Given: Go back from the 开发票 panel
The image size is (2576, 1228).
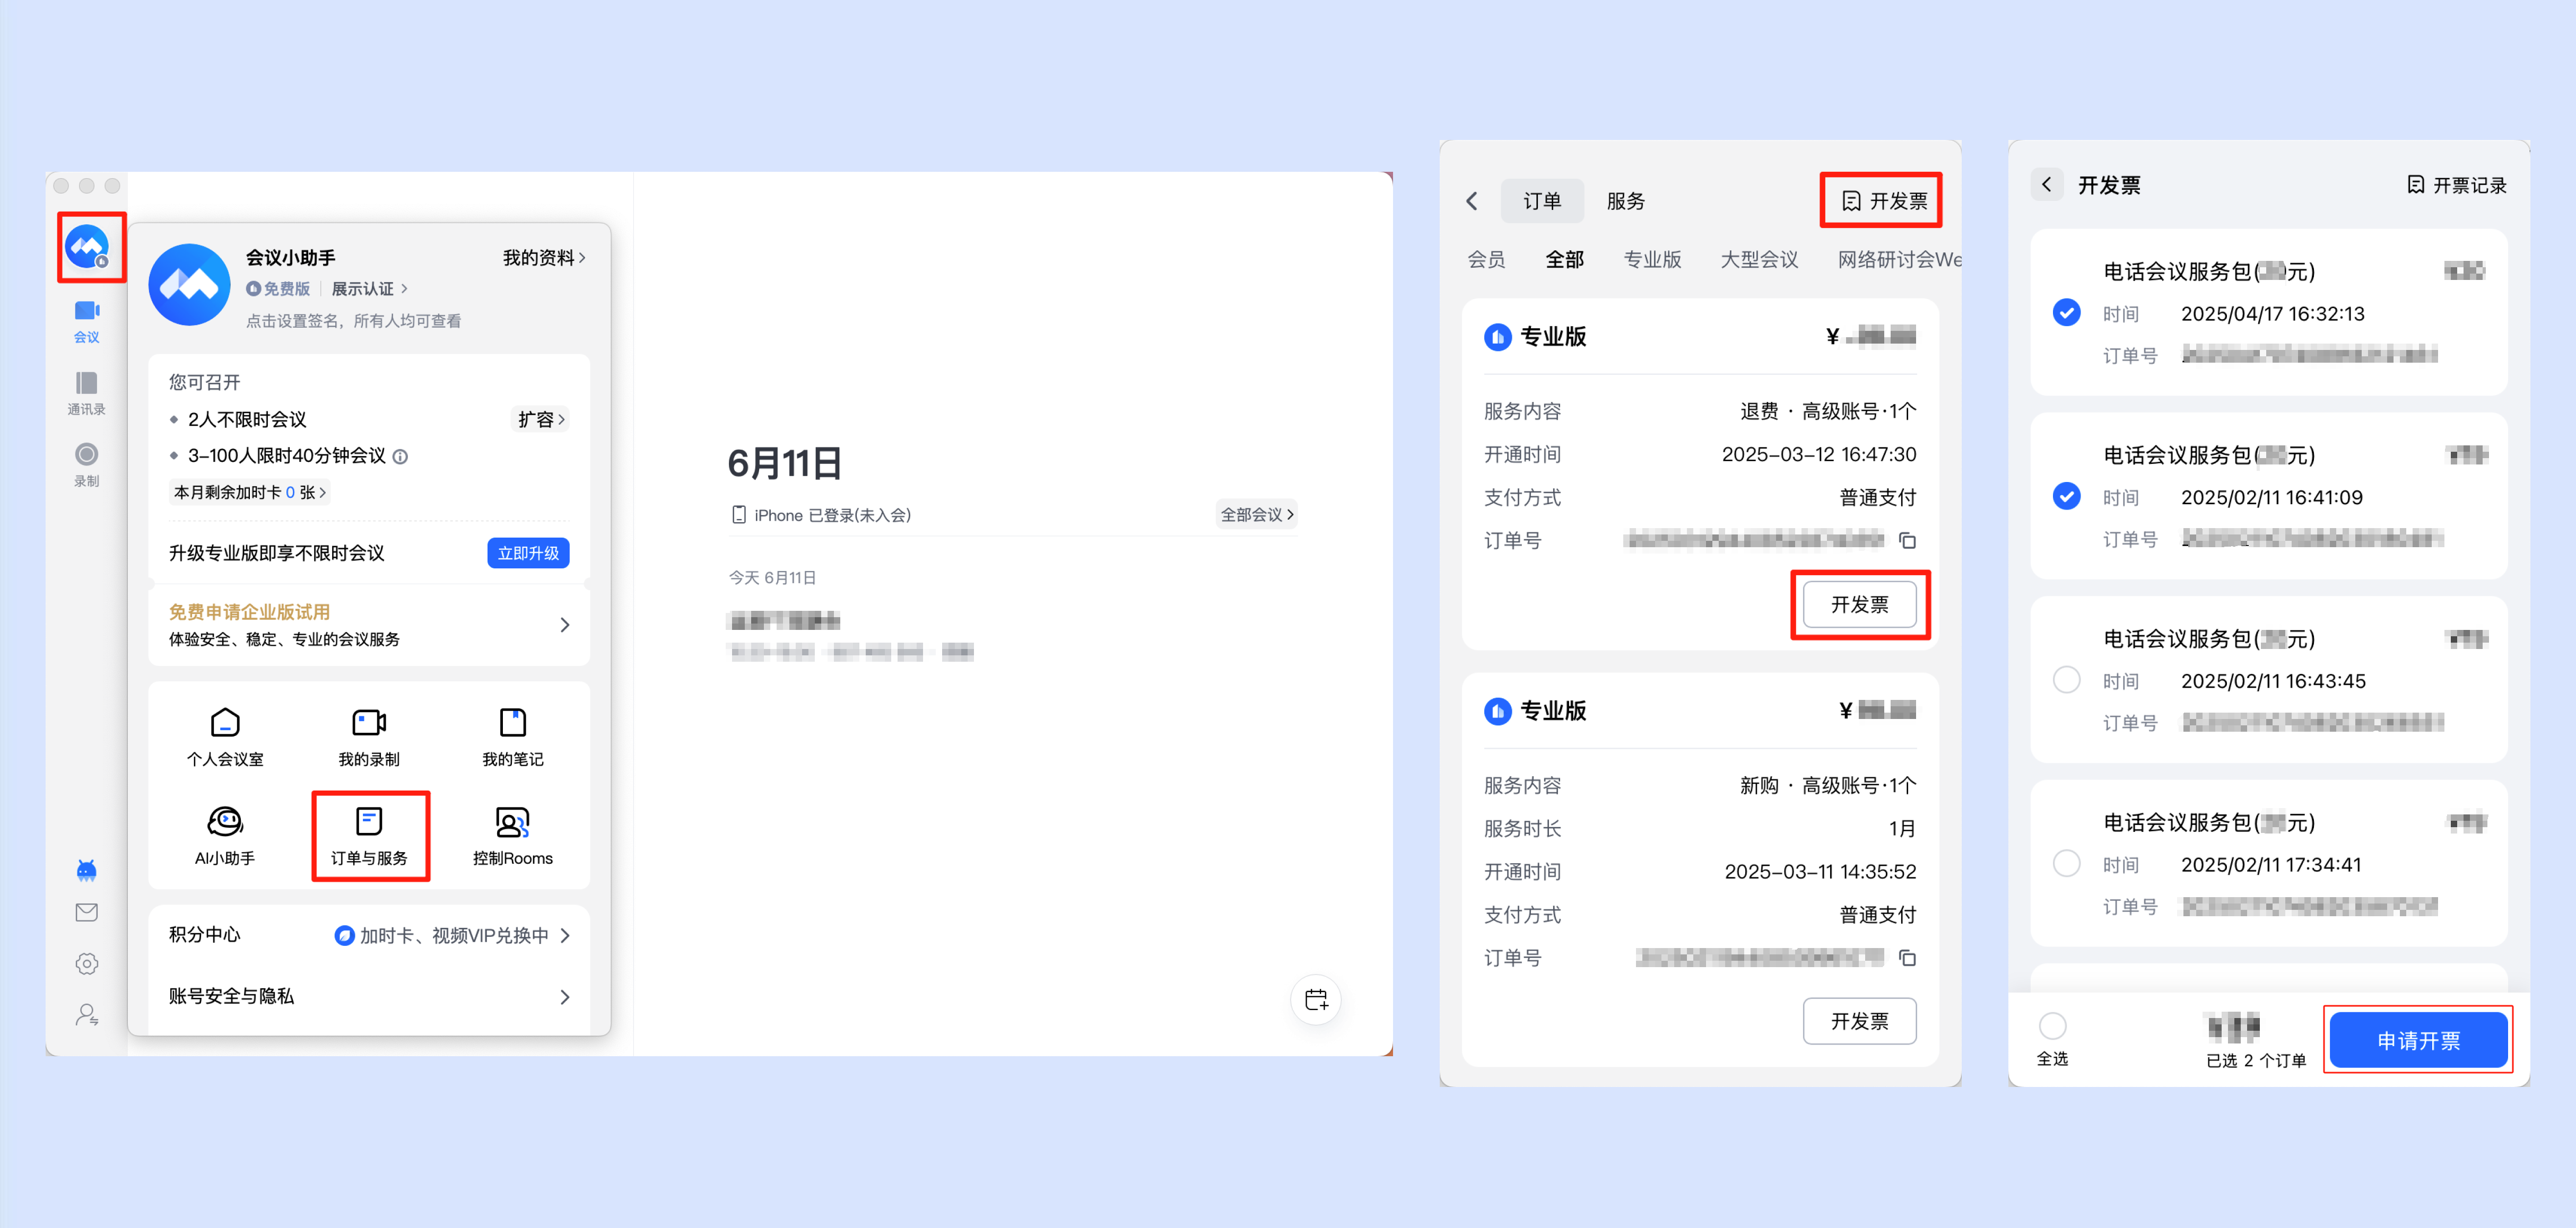Looking at the screenshot, I should coord(2047,185).
